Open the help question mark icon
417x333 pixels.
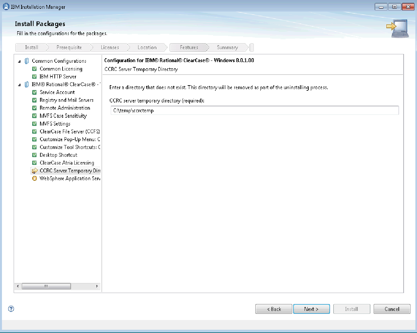pyautogui.click(x=11, y=309)
